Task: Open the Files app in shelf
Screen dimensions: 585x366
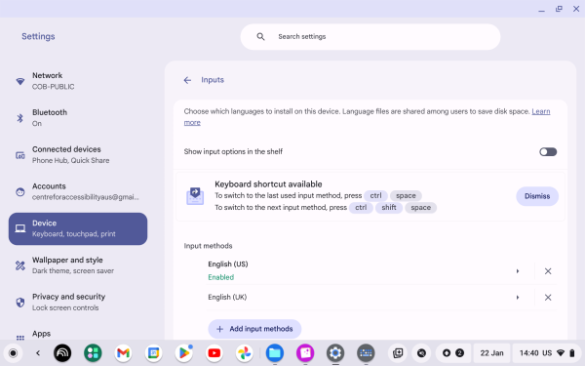Action: pos(275,353)
